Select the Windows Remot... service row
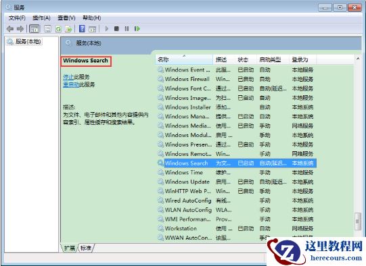 pos(237,154)
